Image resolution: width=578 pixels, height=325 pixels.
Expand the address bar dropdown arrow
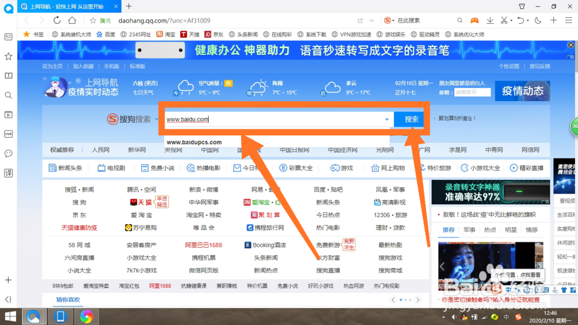click(x=372, y=21)
